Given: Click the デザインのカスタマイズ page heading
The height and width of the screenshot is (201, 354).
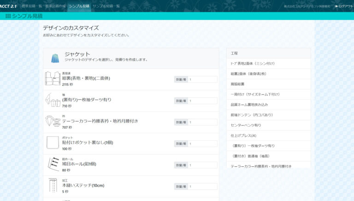Looking at the screenshot, I should (x=71, y=28).
